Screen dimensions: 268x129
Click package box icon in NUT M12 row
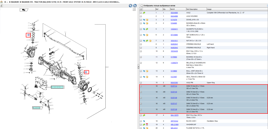click(x=150, y=41)
